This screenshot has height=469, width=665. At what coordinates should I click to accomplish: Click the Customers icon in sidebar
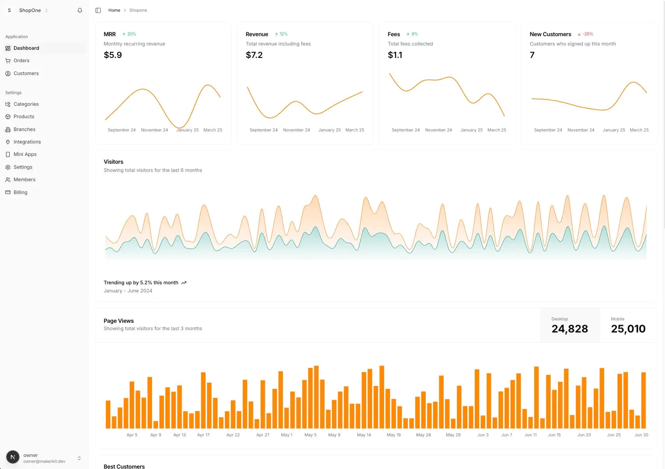click(x=8, y=73)
